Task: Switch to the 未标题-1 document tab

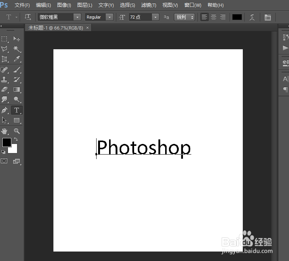Action: click(x=56, y=28)
